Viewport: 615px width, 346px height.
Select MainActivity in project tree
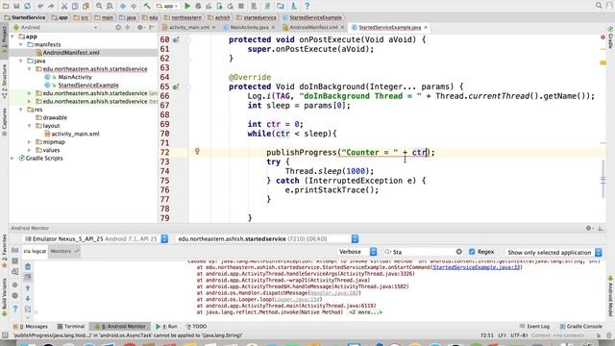click(75, 77)
